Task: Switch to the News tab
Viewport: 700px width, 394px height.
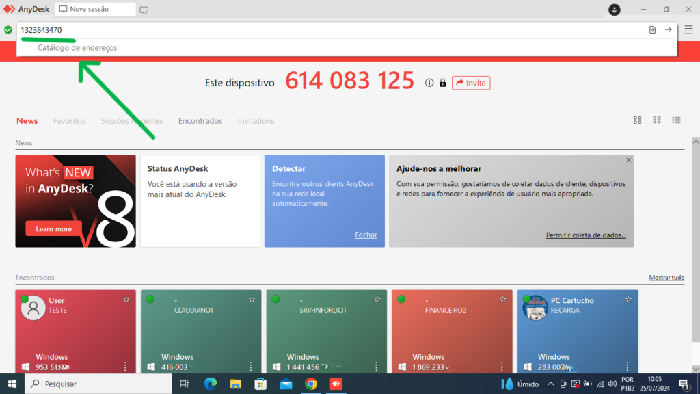Action: click(27, 120)
